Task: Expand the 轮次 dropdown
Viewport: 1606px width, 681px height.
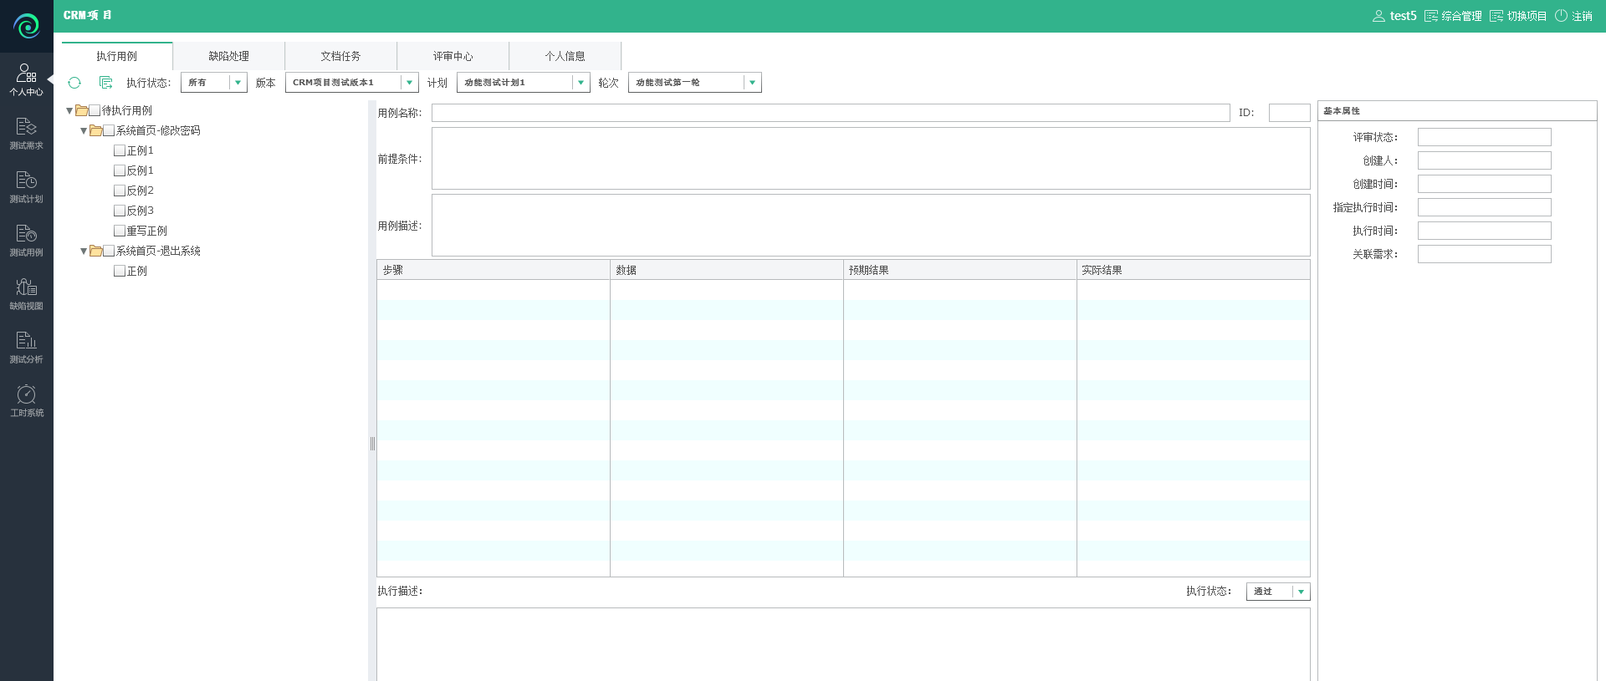Action: click(x=752, y=83)
